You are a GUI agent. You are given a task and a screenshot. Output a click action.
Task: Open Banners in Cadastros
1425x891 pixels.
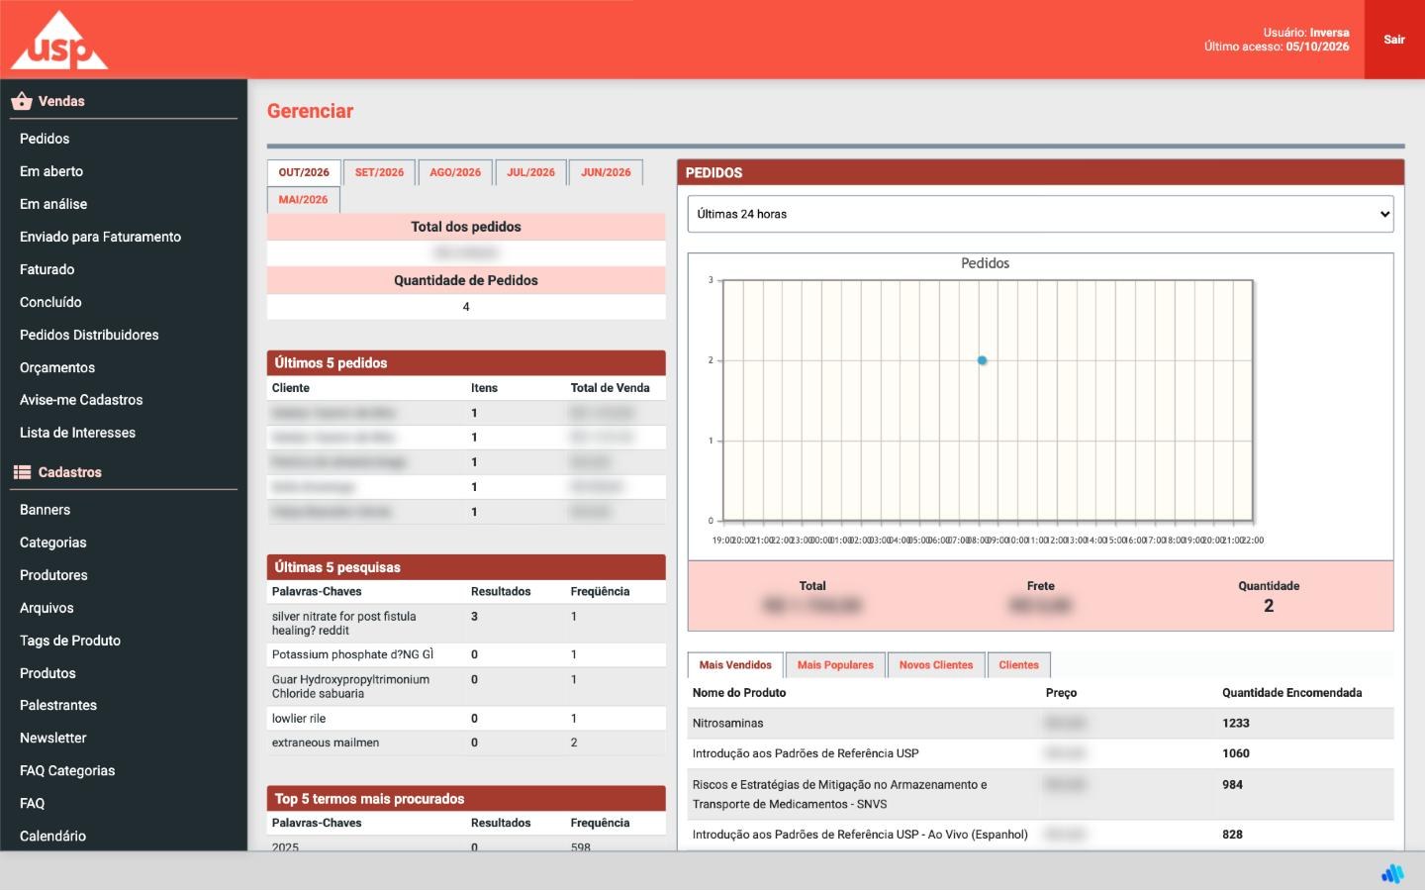click(45, 510)
